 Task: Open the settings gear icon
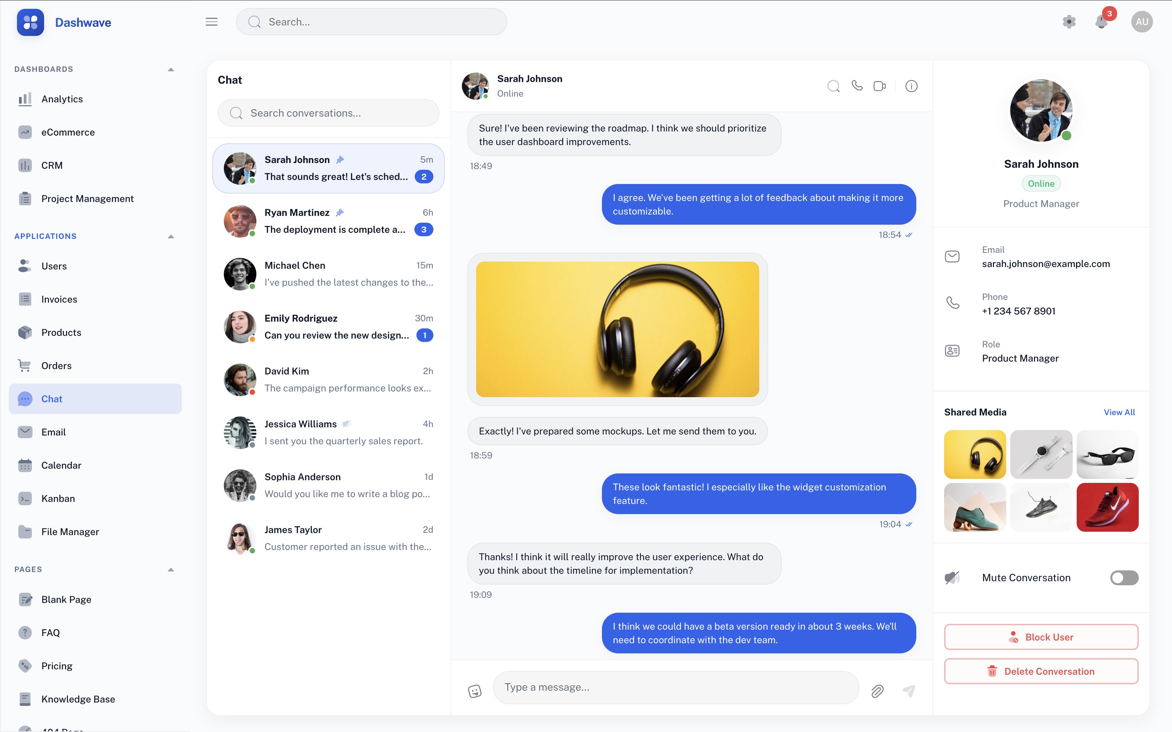coord(1069,22)
